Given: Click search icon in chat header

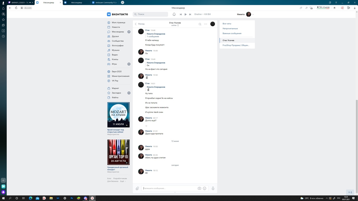Looking at the screenshot, I should point(200,24).
